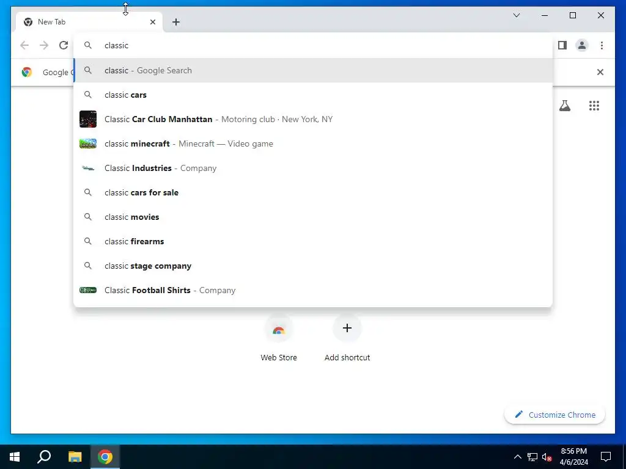626x469 pixels.
Task: Open Customize Chrome button
Action: (555, 415)
